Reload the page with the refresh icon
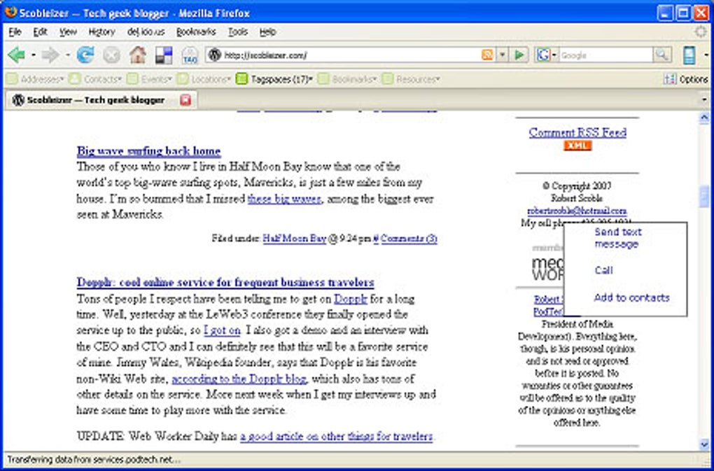714x471 pixels. (85, 55)
